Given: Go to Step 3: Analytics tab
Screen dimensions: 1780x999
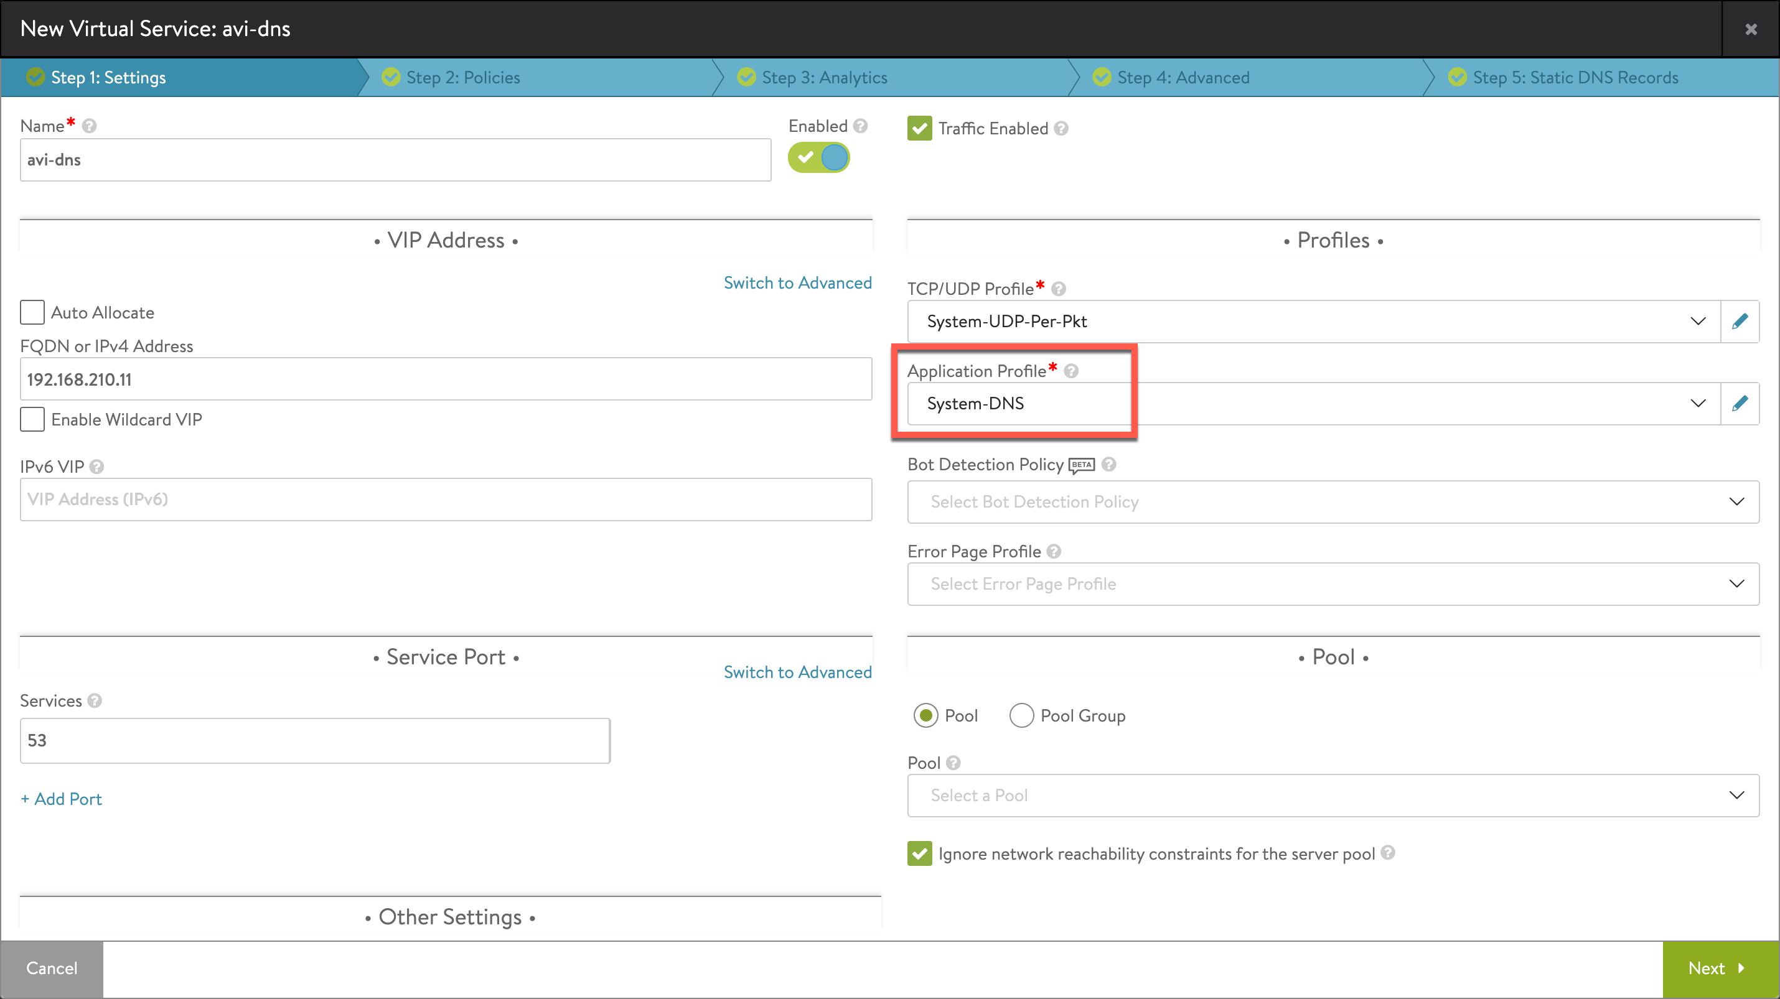Looking at the screenshot, I should pos(895,77).
